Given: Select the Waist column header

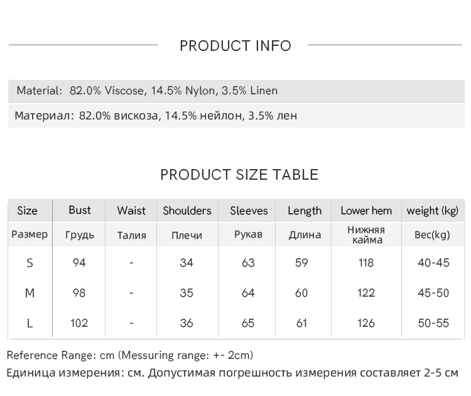Looking at the screenshot, I should click(131, 211).
